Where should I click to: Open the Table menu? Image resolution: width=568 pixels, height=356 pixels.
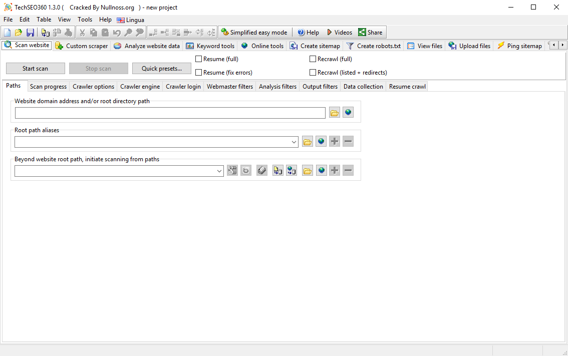pos(44,20)
